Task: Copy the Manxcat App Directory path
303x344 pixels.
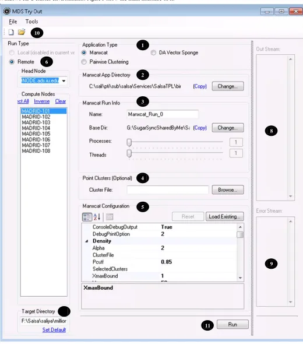Action: (x=200, y=86)
